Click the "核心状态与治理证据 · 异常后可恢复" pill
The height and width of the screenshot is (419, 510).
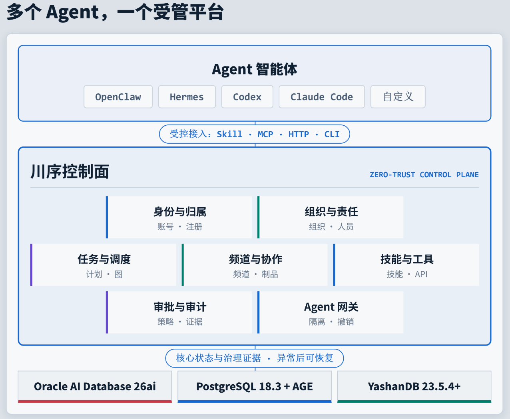[255, 358]
